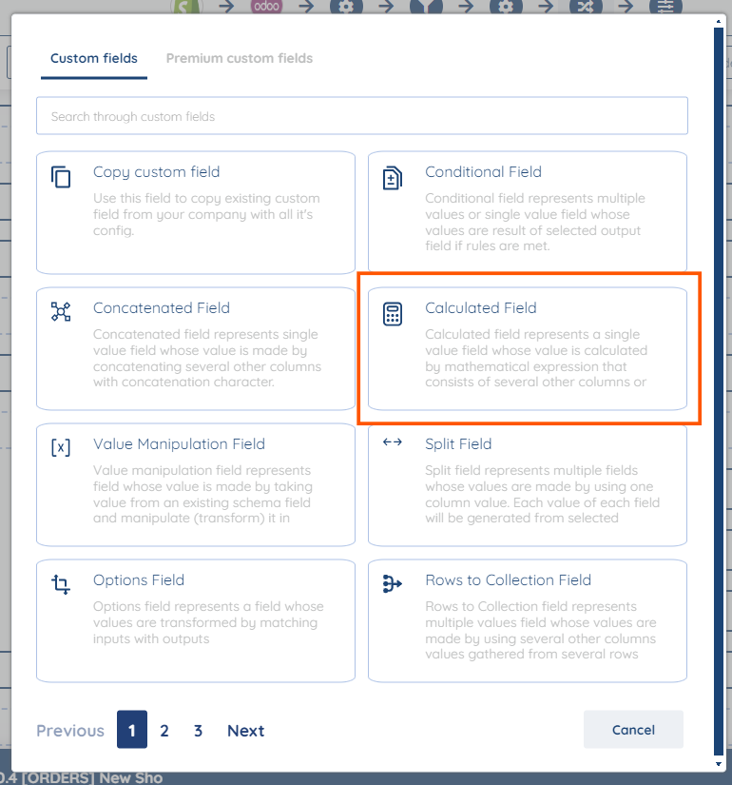732x785 pixels.
Task: Click the Rows to Collection merge icon
Action: click(x=393, y=583)
